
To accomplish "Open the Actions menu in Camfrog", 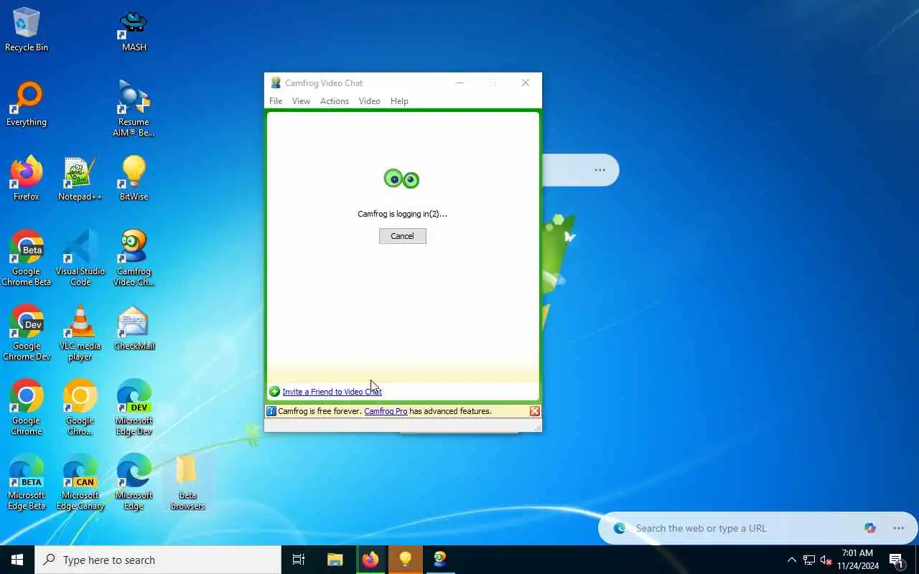I will click(335, 101).
